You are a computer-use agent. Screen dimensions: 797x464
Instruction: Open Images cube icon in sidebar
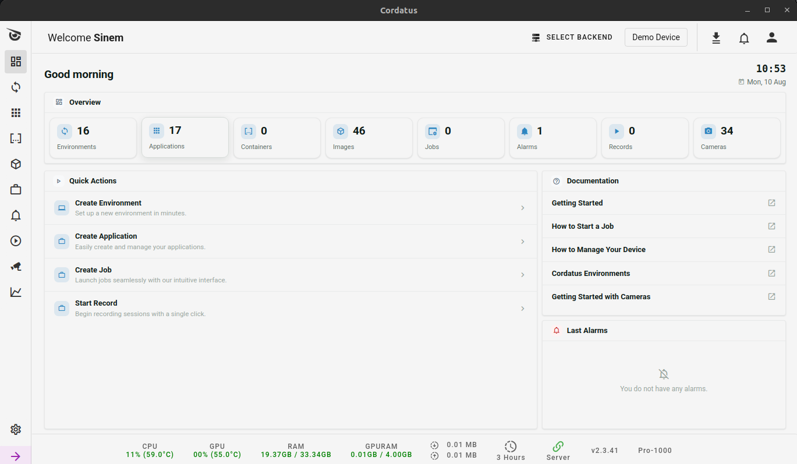[16, 164]
